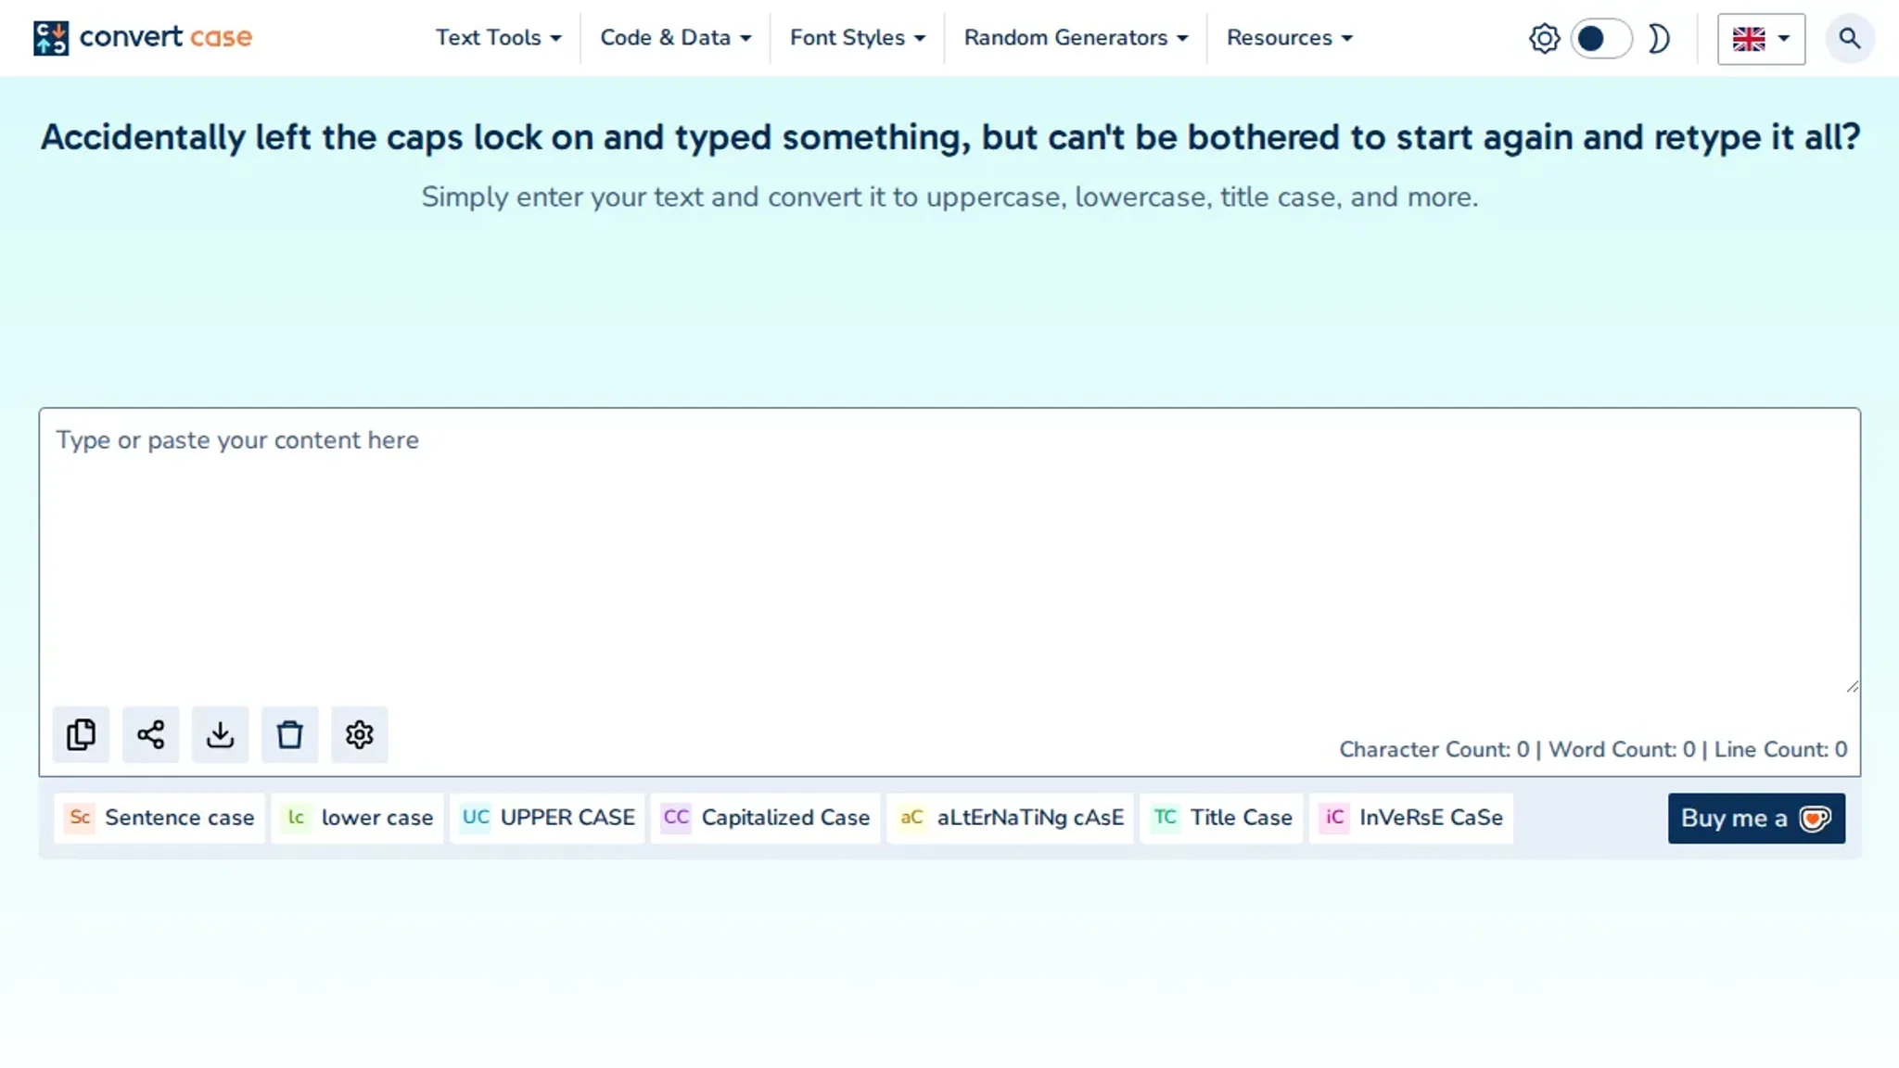Apply InVeRsE CaSe conversion

[1411, 818]
